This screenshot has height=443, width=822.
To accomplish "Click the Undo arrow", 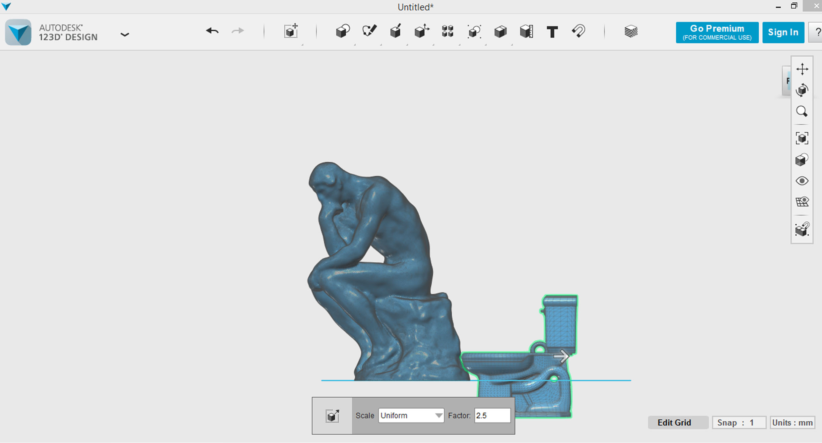I will point(212,31).
